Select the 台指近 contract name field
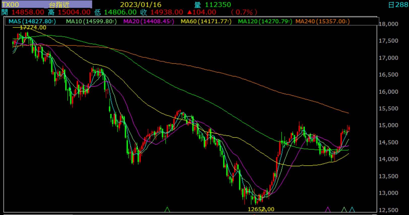The image size is (409, 215). [x=59, y=5]
